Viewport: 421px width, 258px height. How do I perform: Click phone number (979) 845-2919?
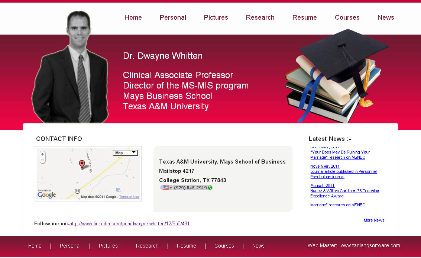pos(190,188)
